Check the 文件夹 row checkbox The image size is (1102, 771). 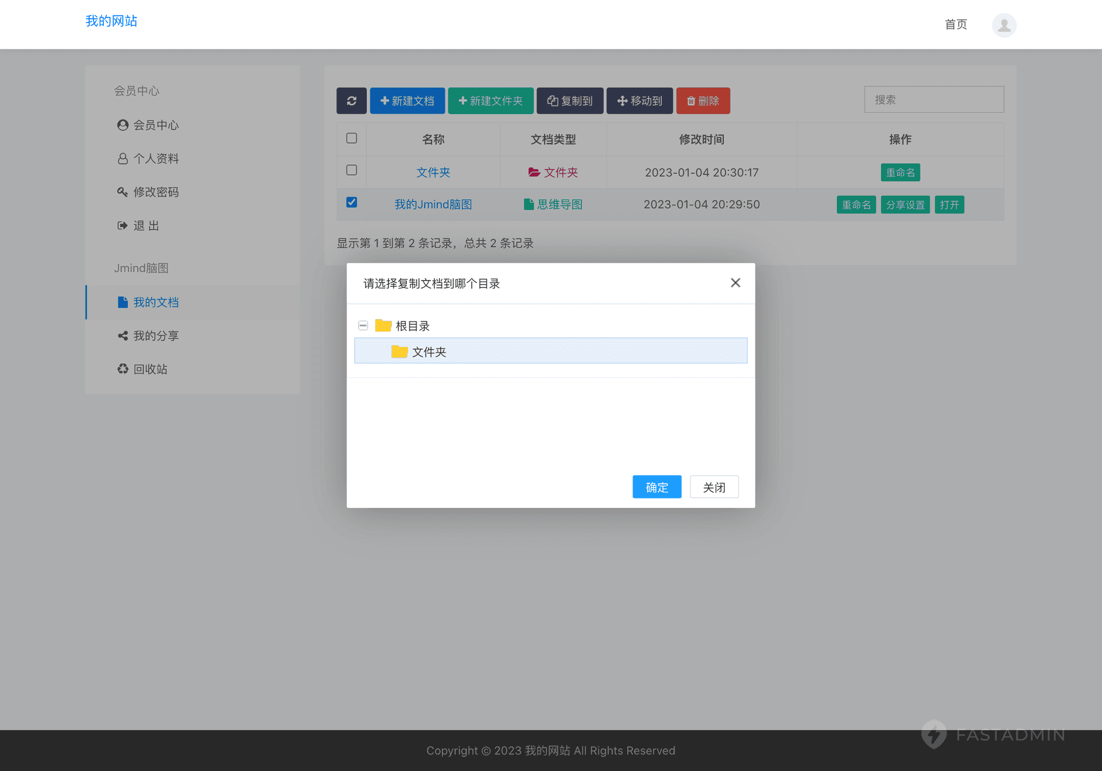[352, 170]
